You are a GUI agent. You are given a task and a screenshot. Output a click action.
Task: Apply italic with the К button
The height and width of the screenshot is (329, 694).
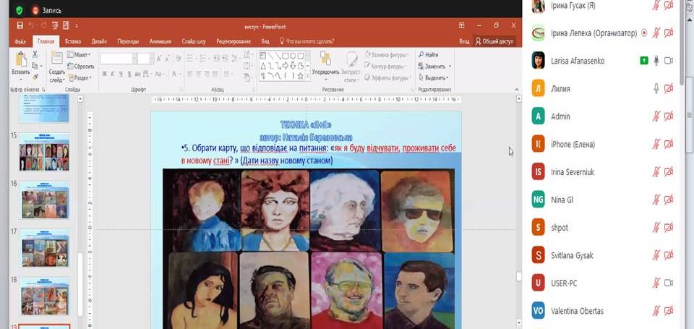[113, 74]
